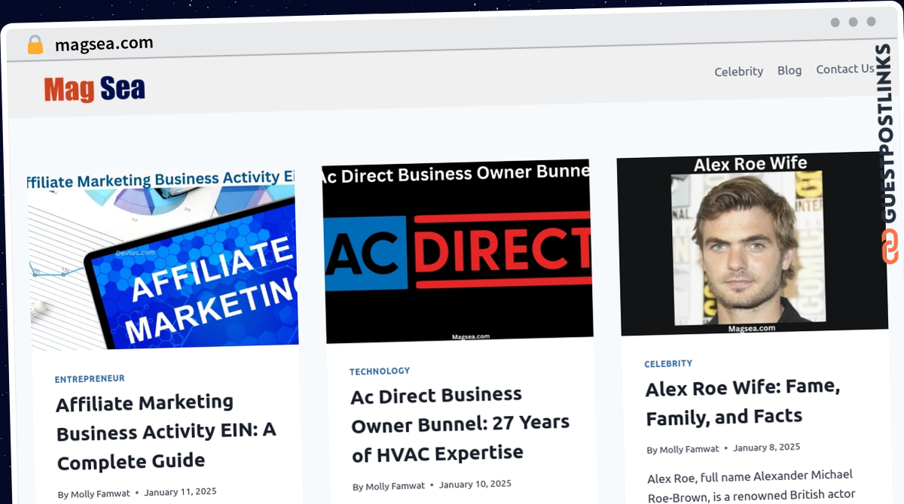
Task: Open the Ac Direct Business Owner Bunnel headline
Action: point(460,424)
